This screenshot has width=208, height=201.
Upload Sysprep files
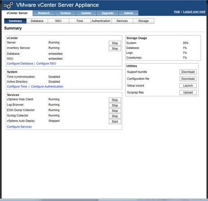tap(188, 92)
